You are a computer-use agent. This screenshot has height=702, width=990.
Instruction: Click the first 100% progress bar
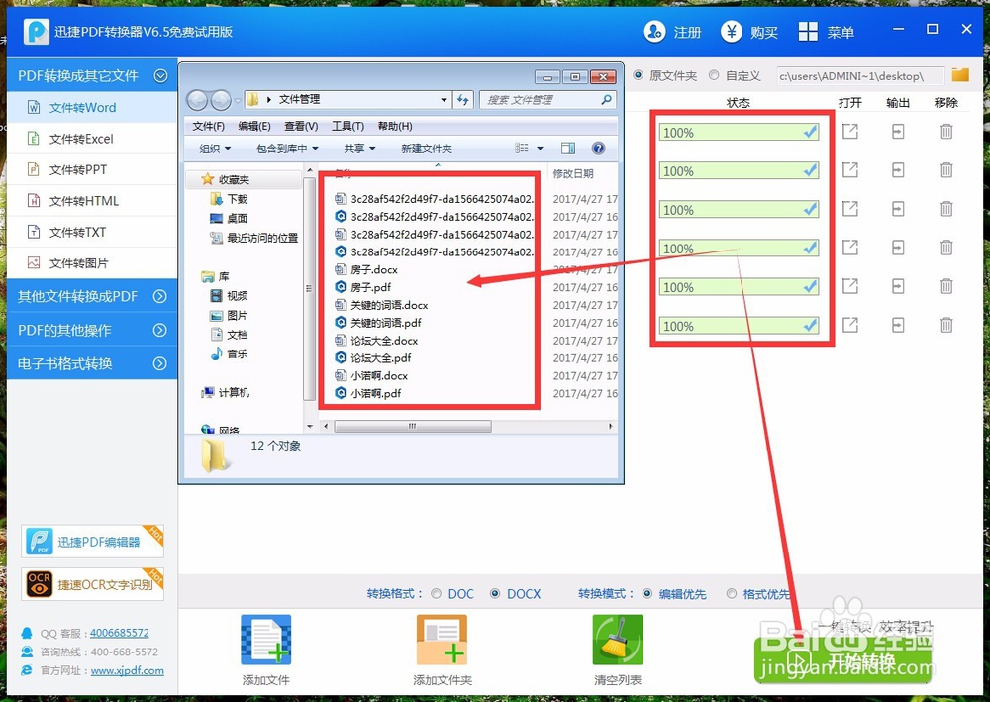739,132
